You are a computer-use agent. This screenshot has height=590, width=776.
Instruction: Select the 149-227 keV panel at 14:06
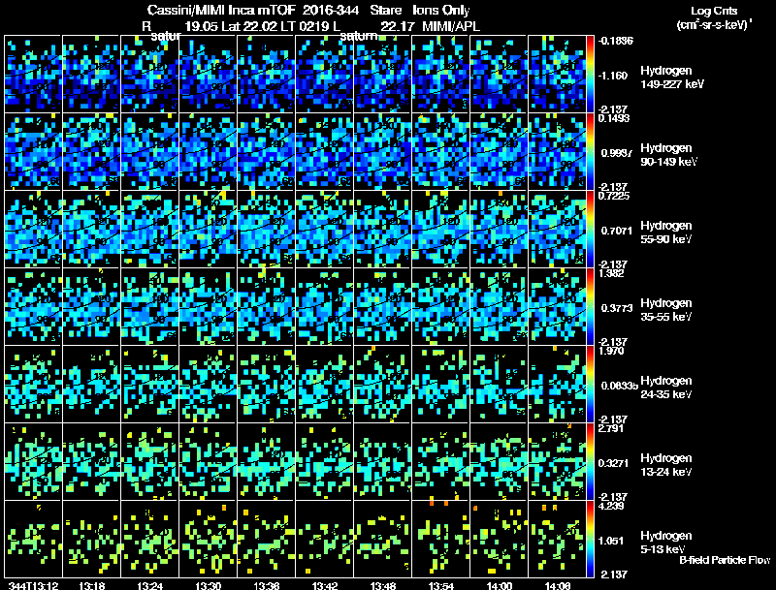pos(557,75)
